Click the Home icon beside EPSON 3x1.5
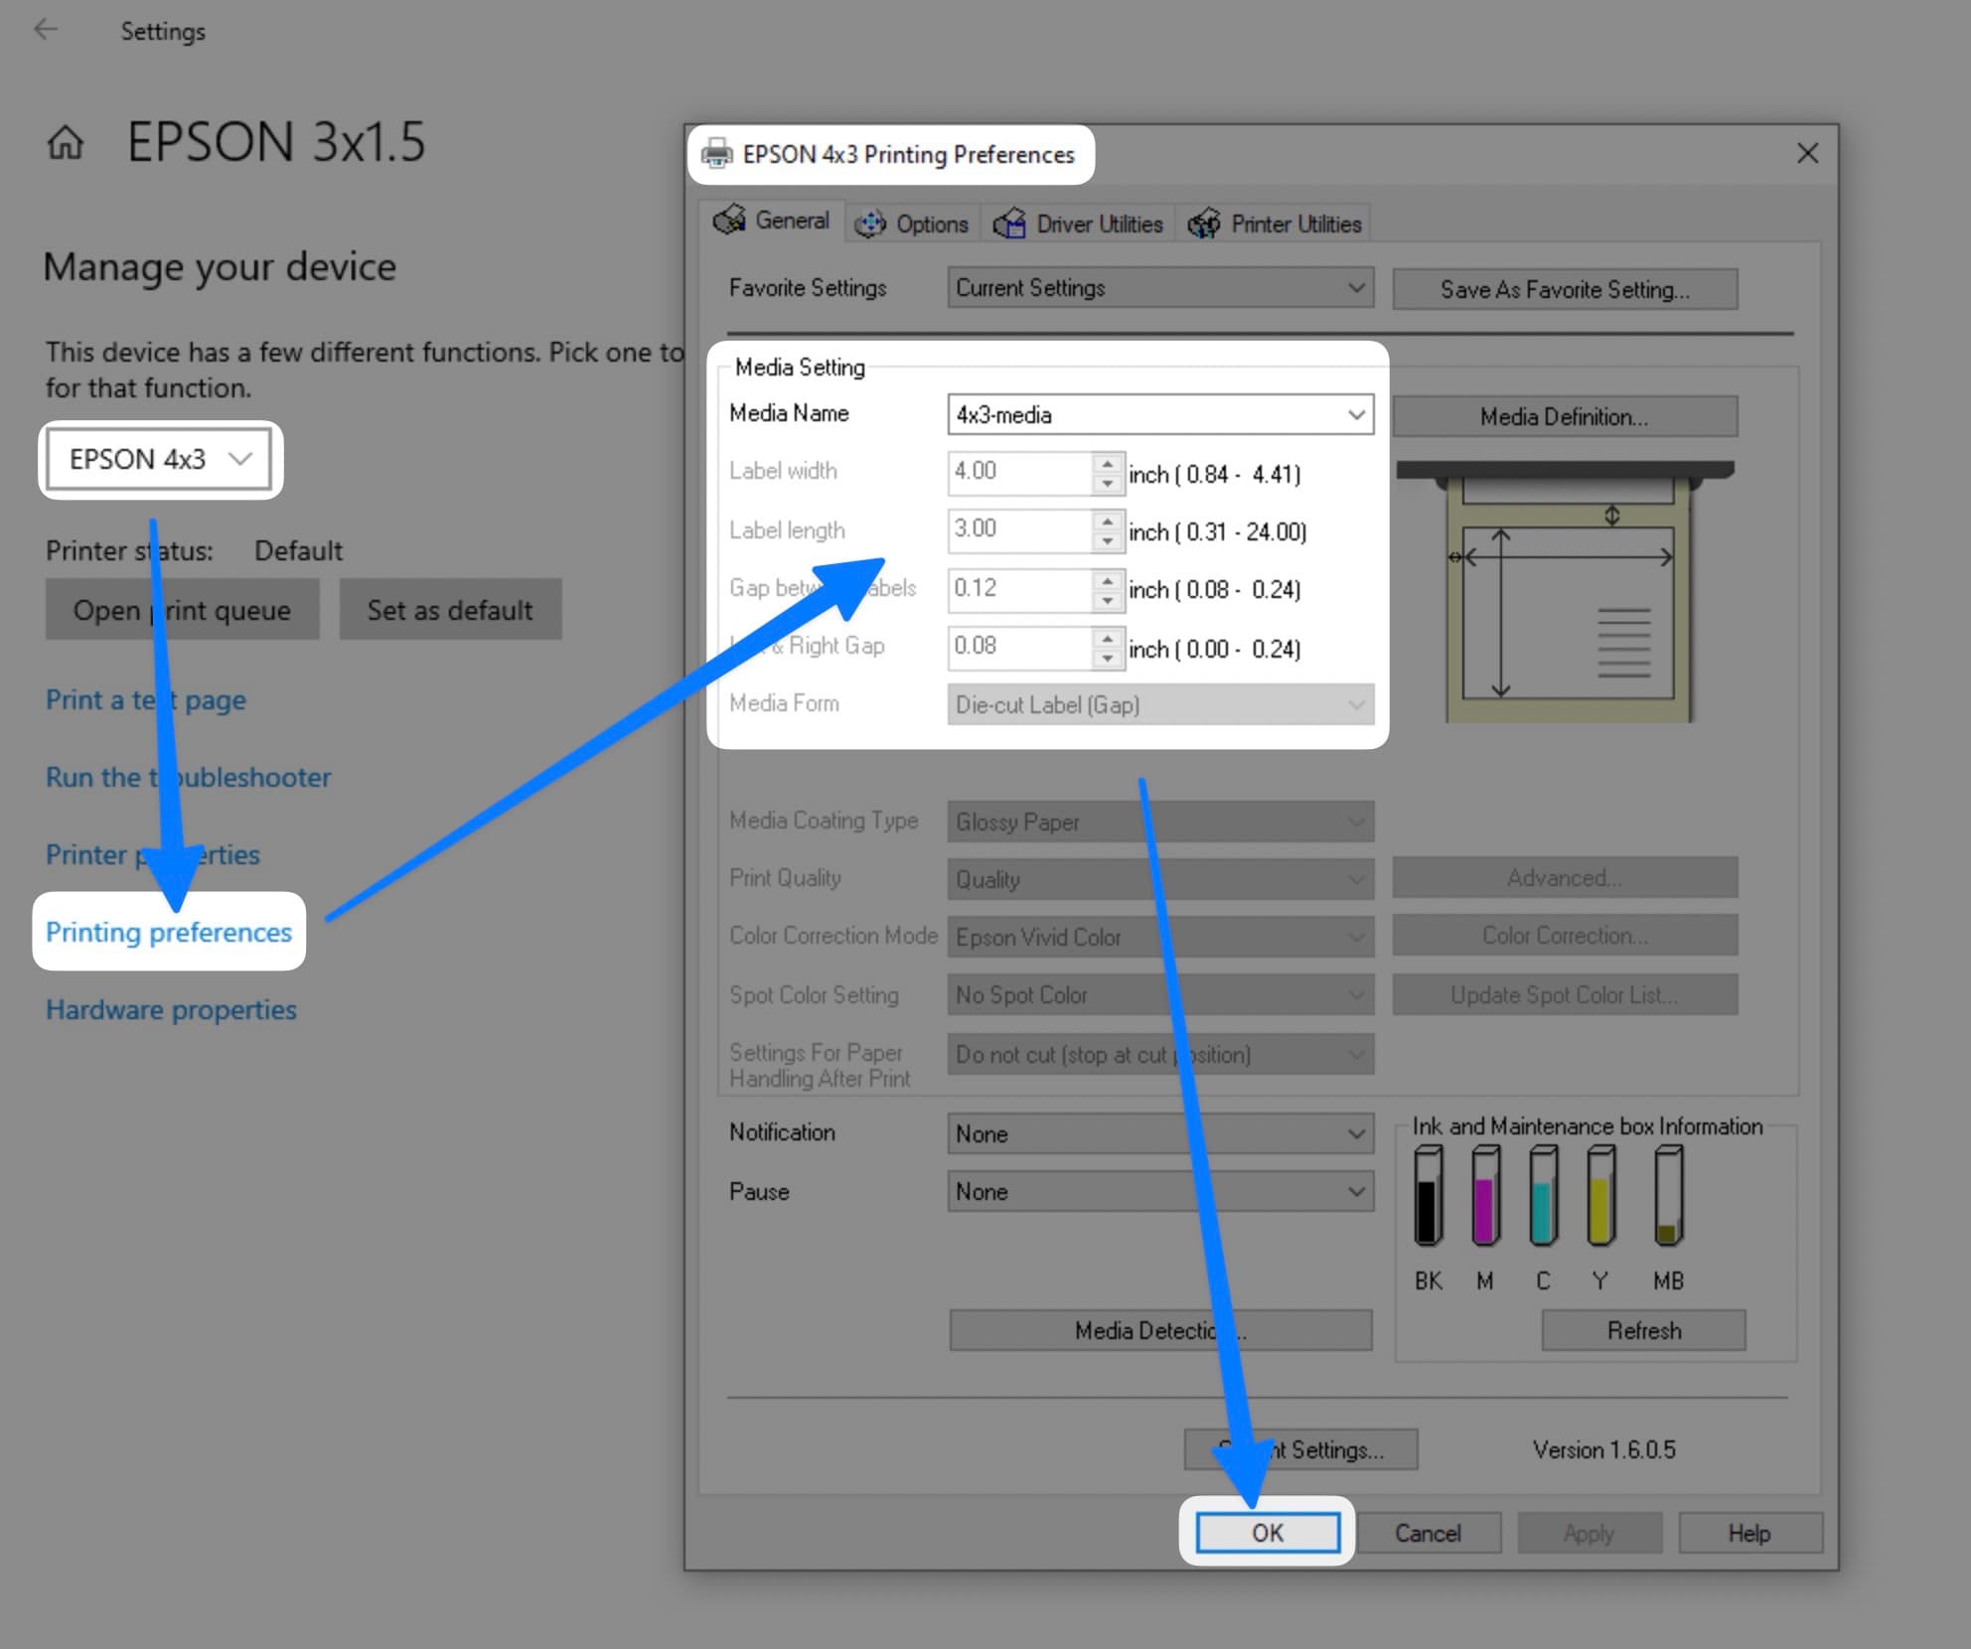 click(x=66, y=142)
